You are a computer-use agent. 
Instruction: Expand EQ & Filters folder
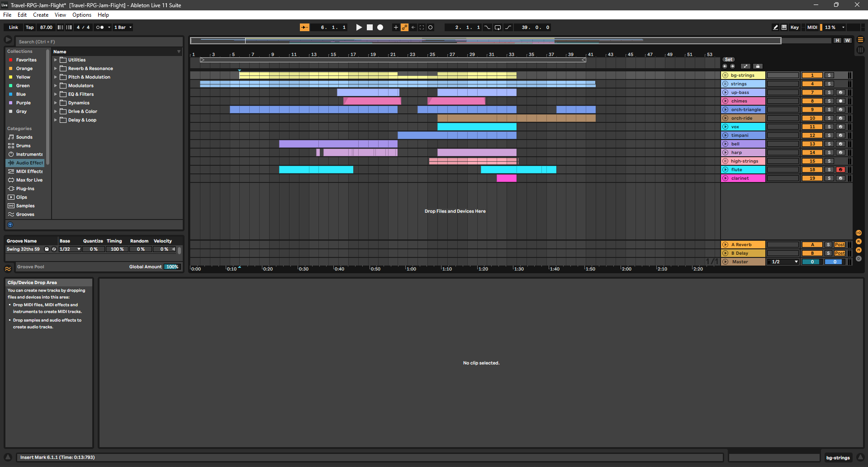pos(56,94)
